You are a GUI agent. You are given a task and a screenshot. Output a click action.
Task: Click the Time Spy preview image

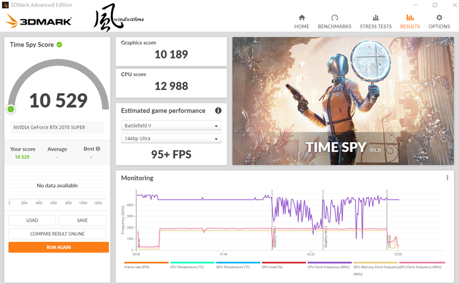click(343, 101)
